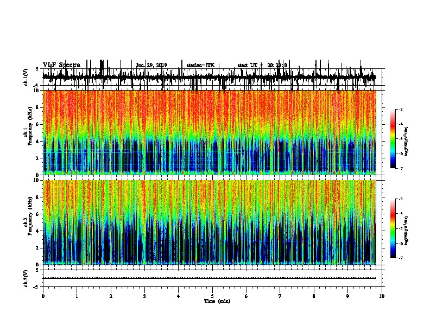Click the '-3' tick on ch.1 colorbar
This screenshot has width=430, height=332.
click(x=400, y=110)
